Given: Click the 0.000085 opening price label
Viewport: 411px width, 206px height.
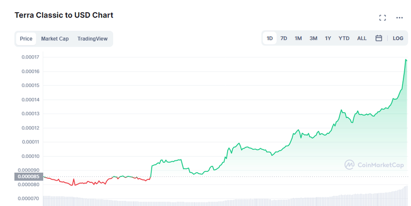Looking at the screenshot, I should click(29, 177).
